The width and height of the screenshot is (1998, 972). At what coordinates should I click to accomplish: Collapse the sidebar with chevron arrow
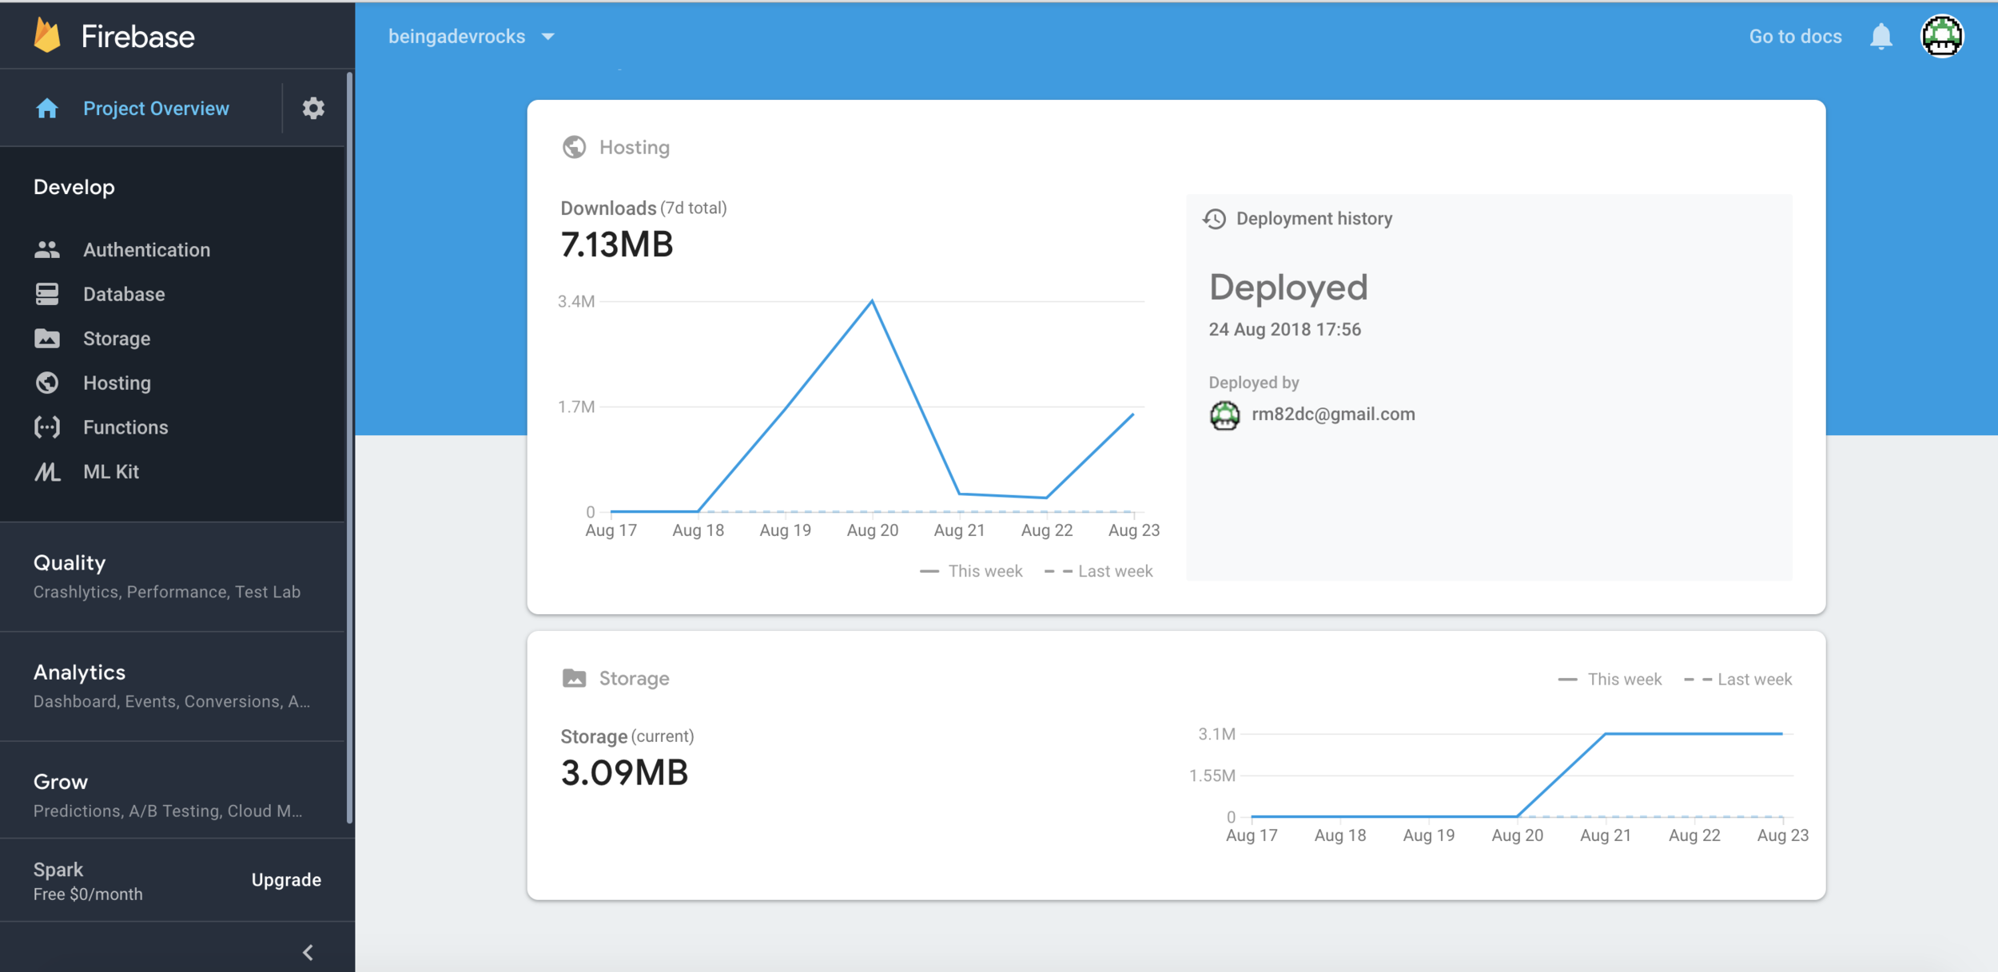[308, 952]
